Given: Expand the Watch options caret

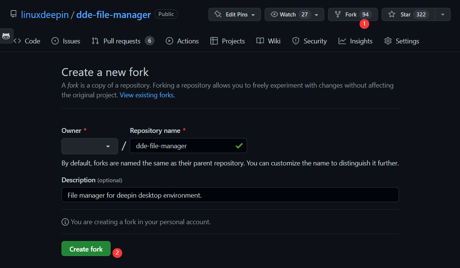Looking at the screenshot, I should coord(317,15).
